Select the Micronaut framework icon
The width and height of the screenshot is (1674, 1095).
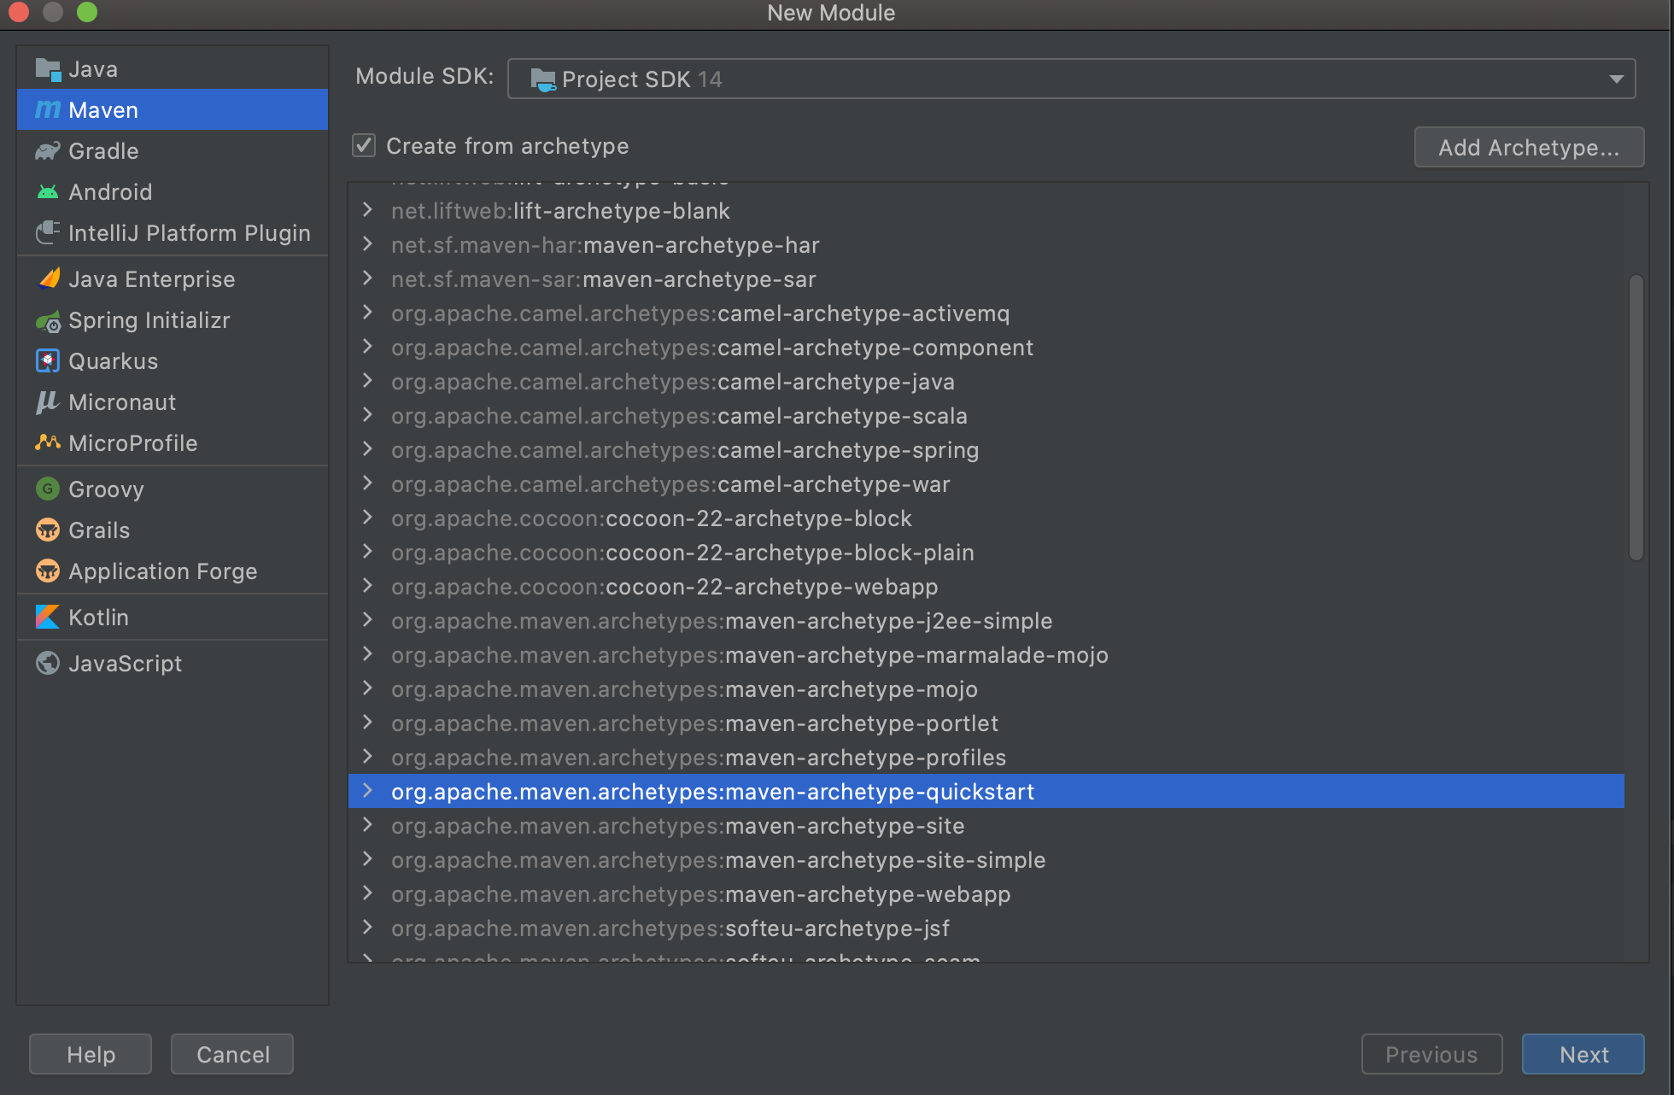click(48, 401)
